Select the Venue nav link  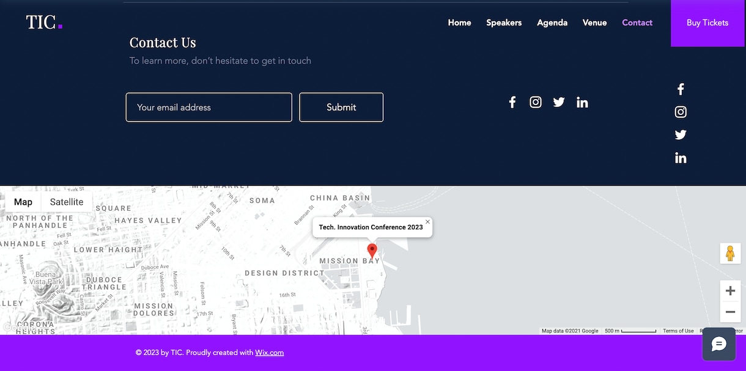point(594,23)
